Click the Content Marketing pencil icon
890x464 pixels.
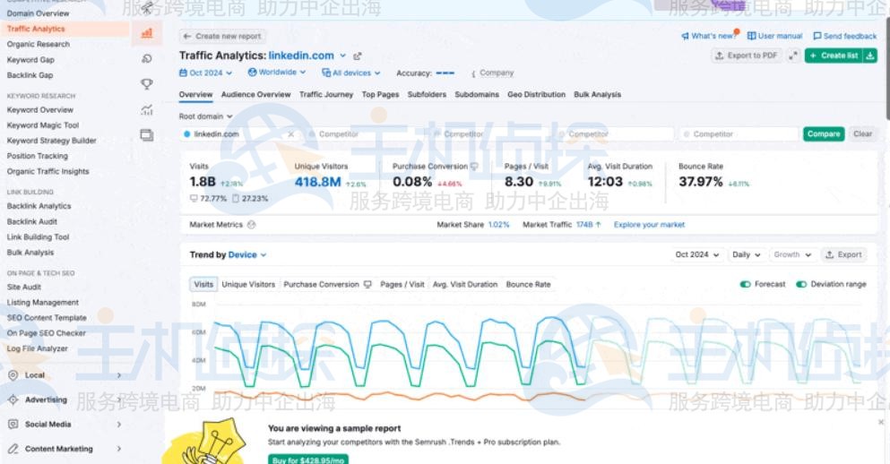13,449
